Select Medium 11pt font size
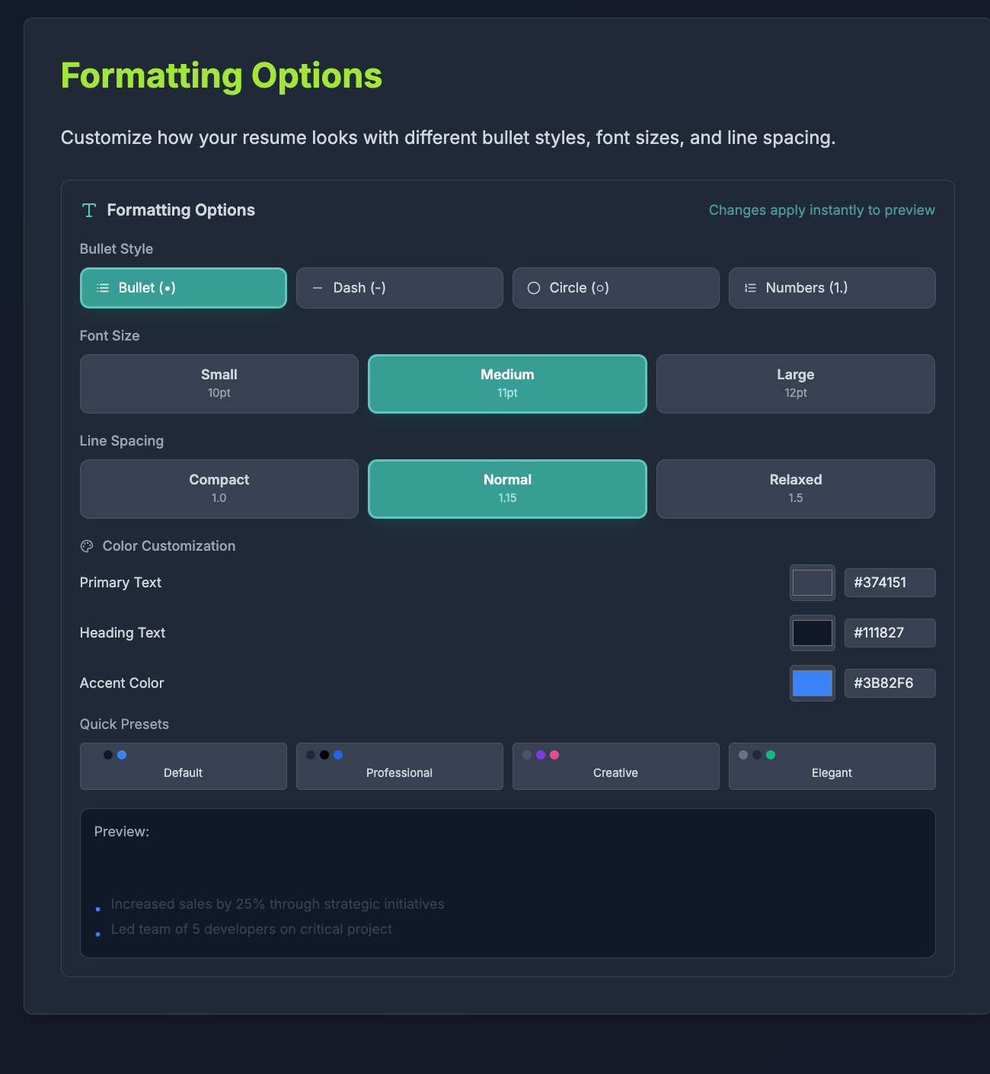990x1074 pixels. (507, 383)
